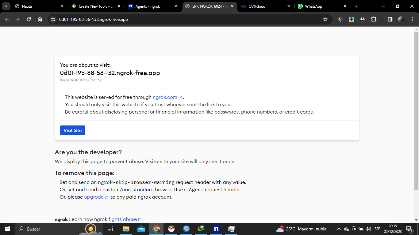Open a new browser tab
This screenshot has width=419, height=235.
(356, 6)
